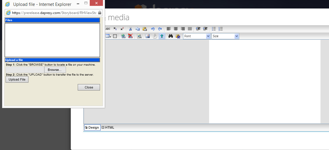Toggle subscript formatting
The image size is (329, 150).
(115, 29)
